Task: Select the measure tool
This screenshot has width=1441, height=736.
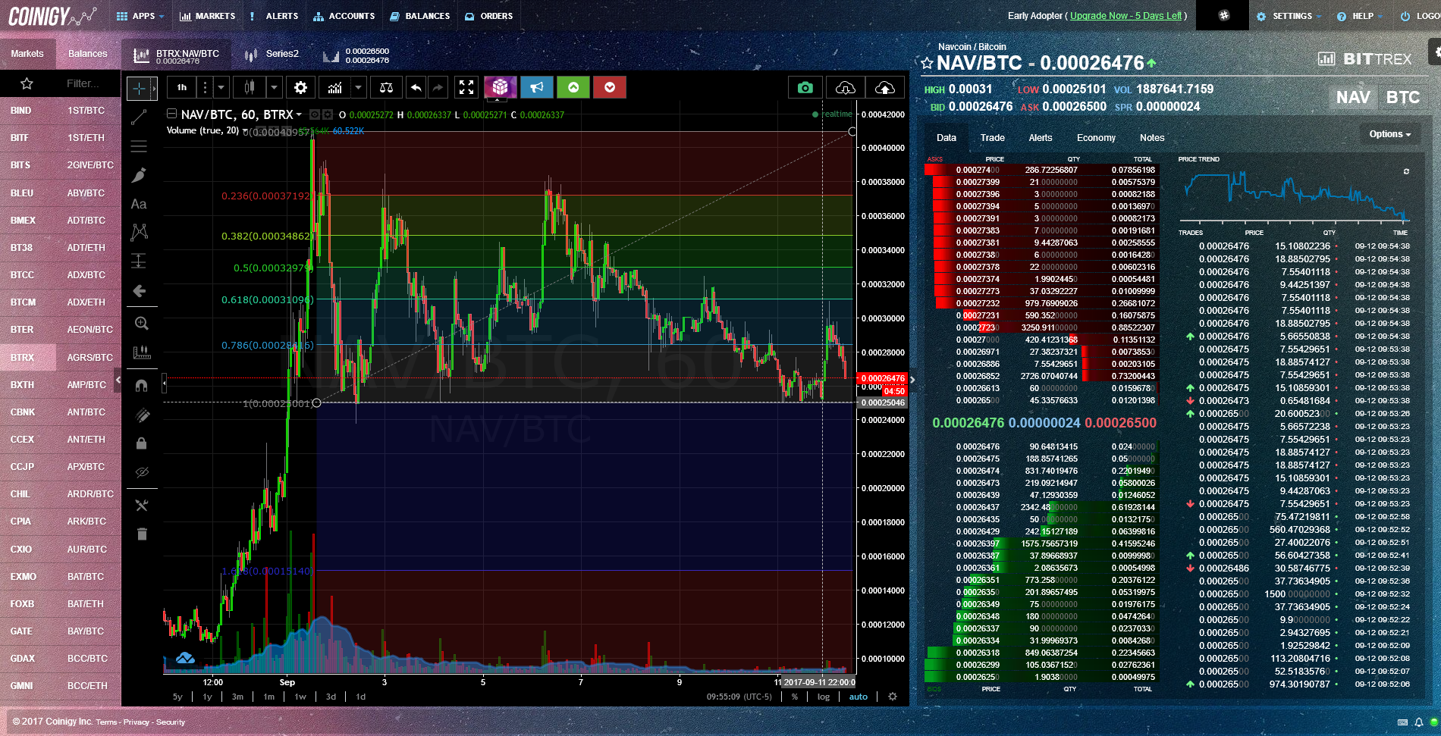Action: tap(141, 352)
